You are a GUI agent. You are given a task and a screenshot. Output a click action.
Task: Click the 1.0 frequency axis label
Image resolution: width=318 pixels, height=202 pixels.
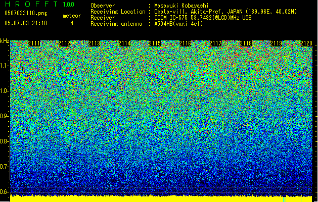(5, 91)
